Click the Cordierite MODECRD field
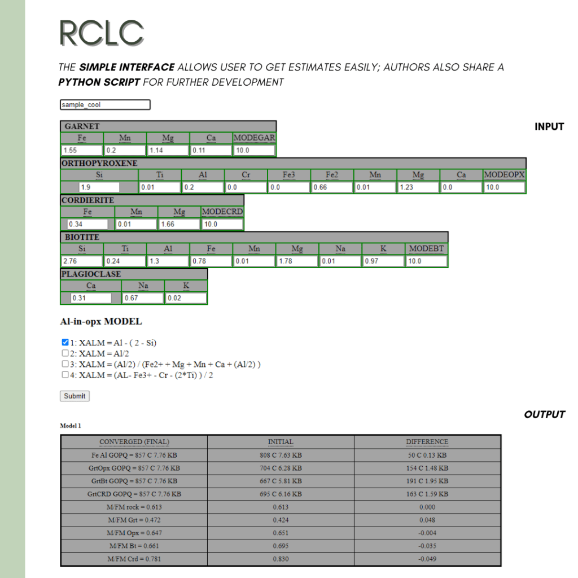 coord(222,225)
